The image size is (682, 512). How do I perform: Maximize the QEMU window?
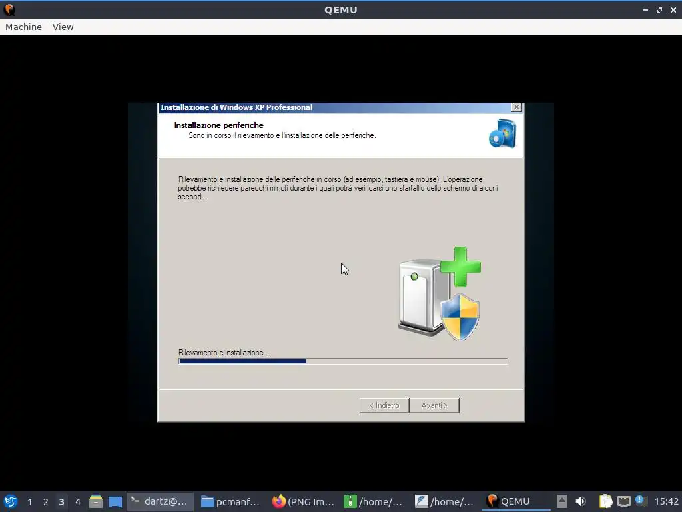pos(659,9)
